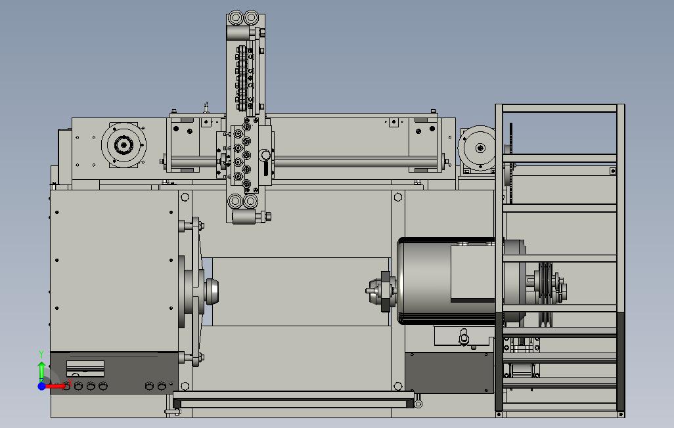Select the pulley wheel beside the frame rack
Viewport: 674px width, 428px height.
point(478,148)
